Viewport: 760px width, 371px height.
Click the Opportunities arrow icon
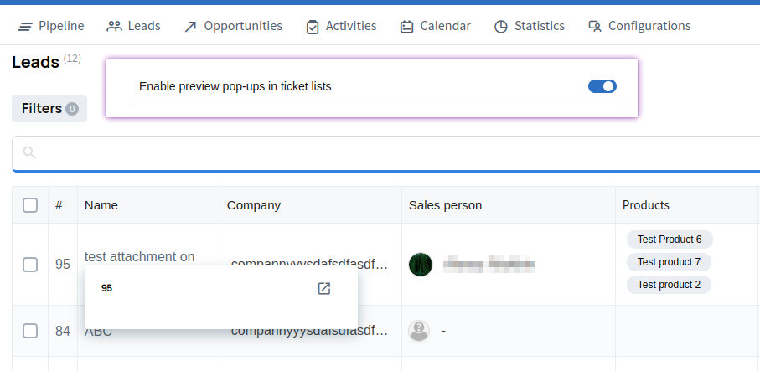(x=190, y=27)
